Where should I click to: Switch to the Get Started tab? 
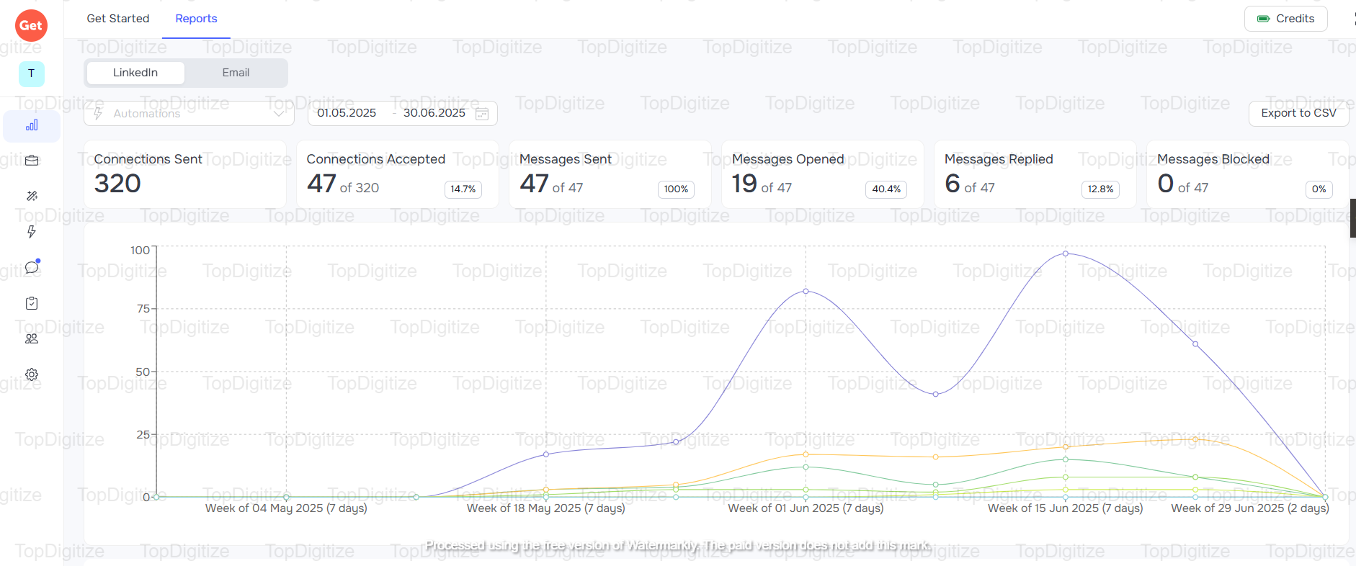tap(118, 19)
